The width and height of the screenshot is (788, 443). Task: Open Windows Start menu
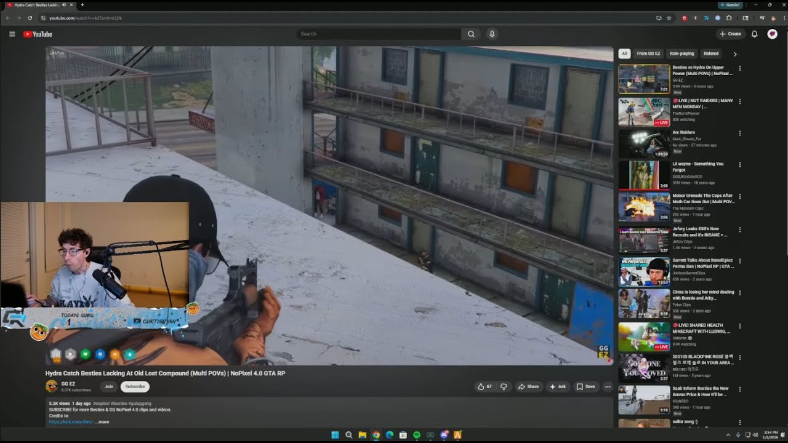pyautogui.click(x=335, y=435)
